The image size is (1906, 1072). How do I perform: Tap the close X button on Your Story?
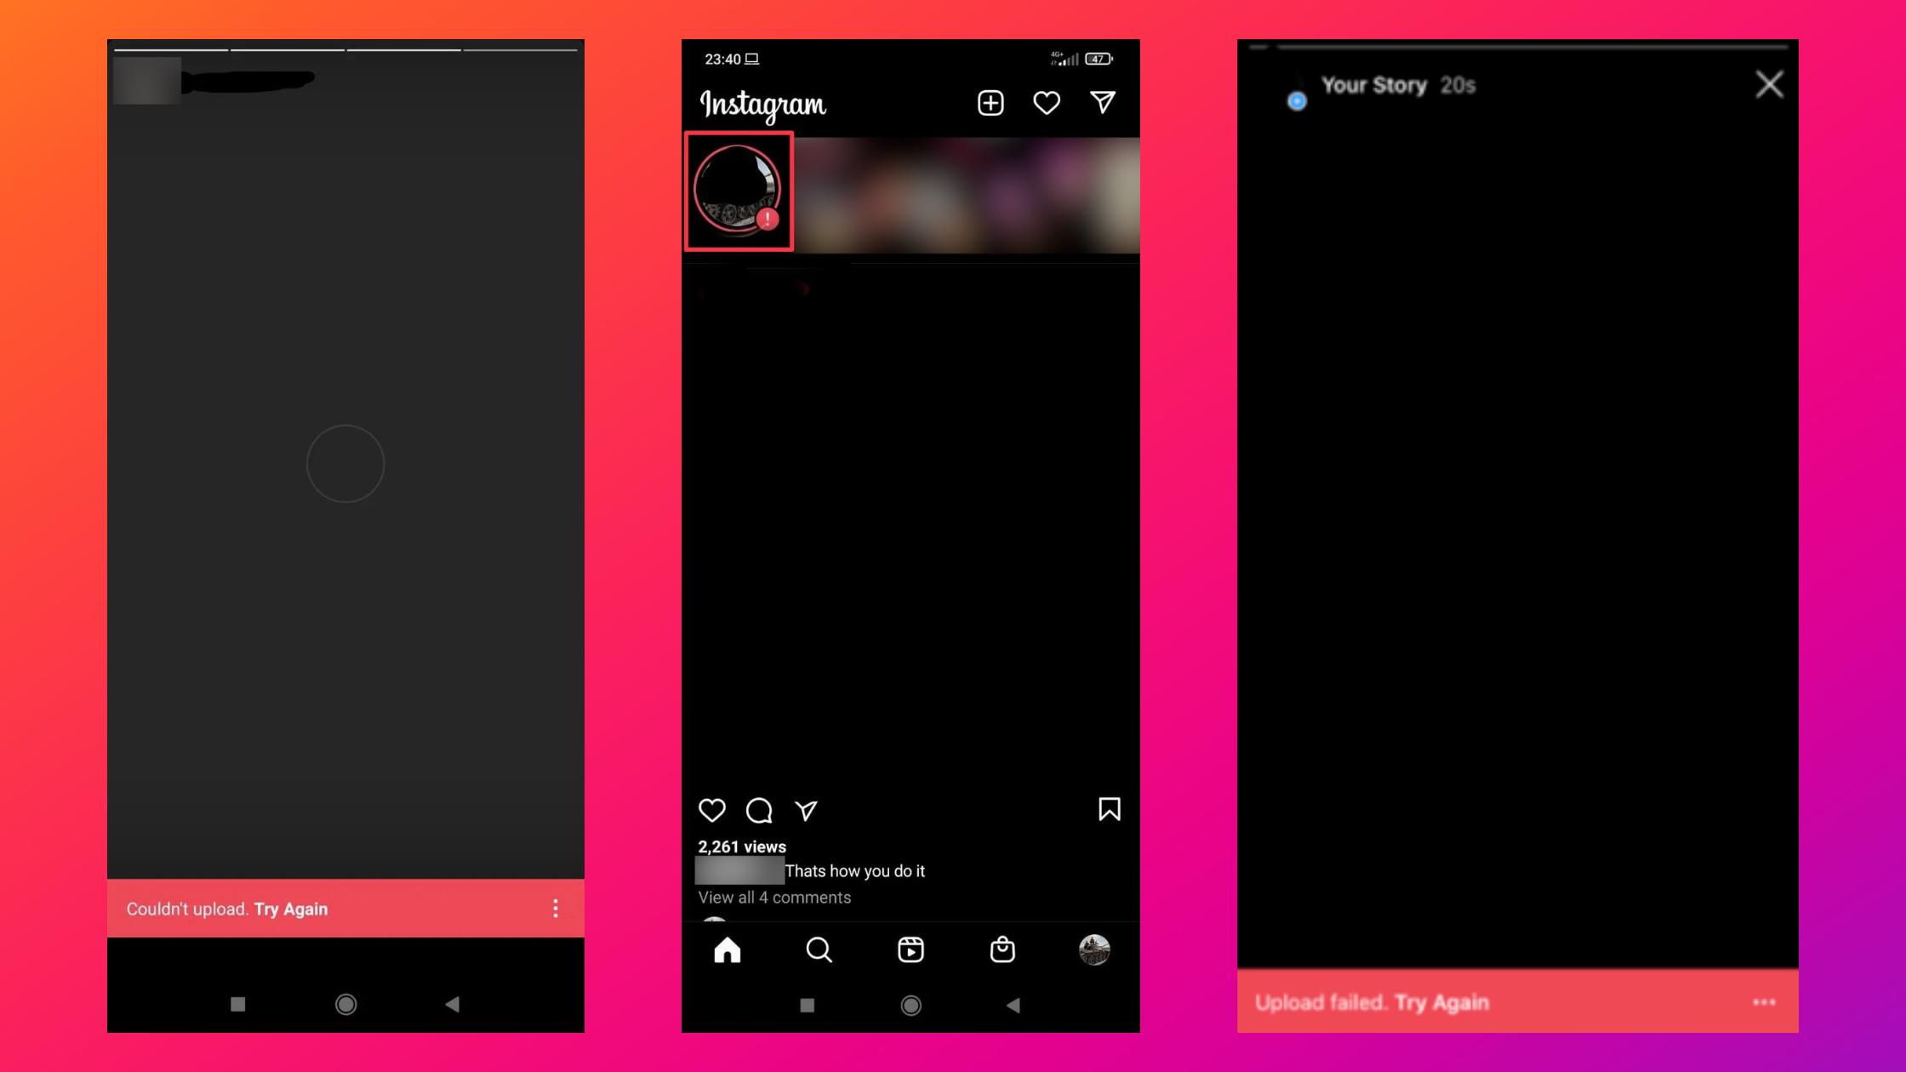click(1768, 83)
